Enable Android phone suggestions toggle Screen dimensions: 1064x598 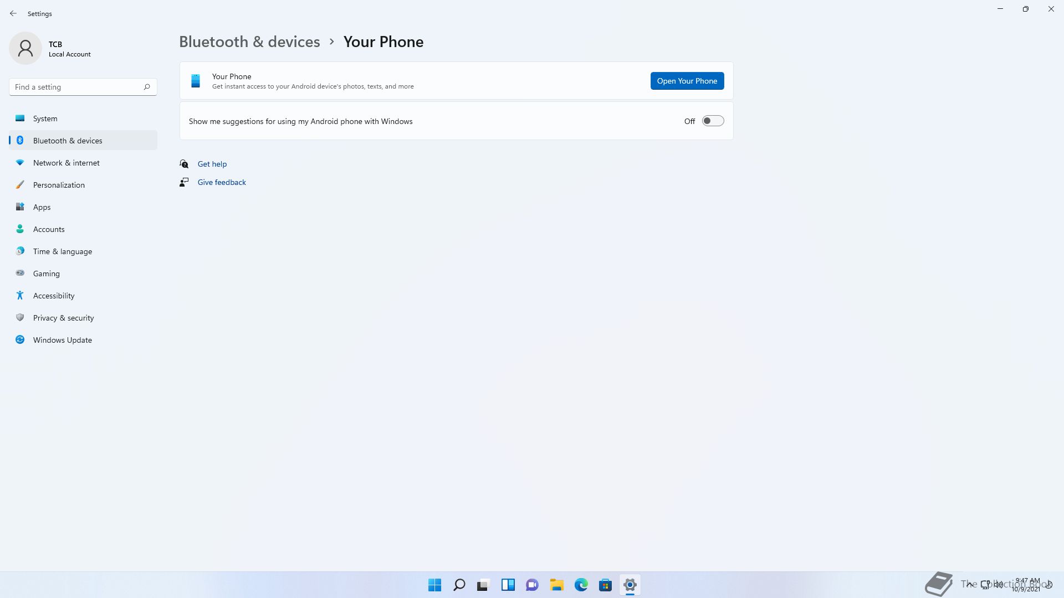[x=713, y=121]
